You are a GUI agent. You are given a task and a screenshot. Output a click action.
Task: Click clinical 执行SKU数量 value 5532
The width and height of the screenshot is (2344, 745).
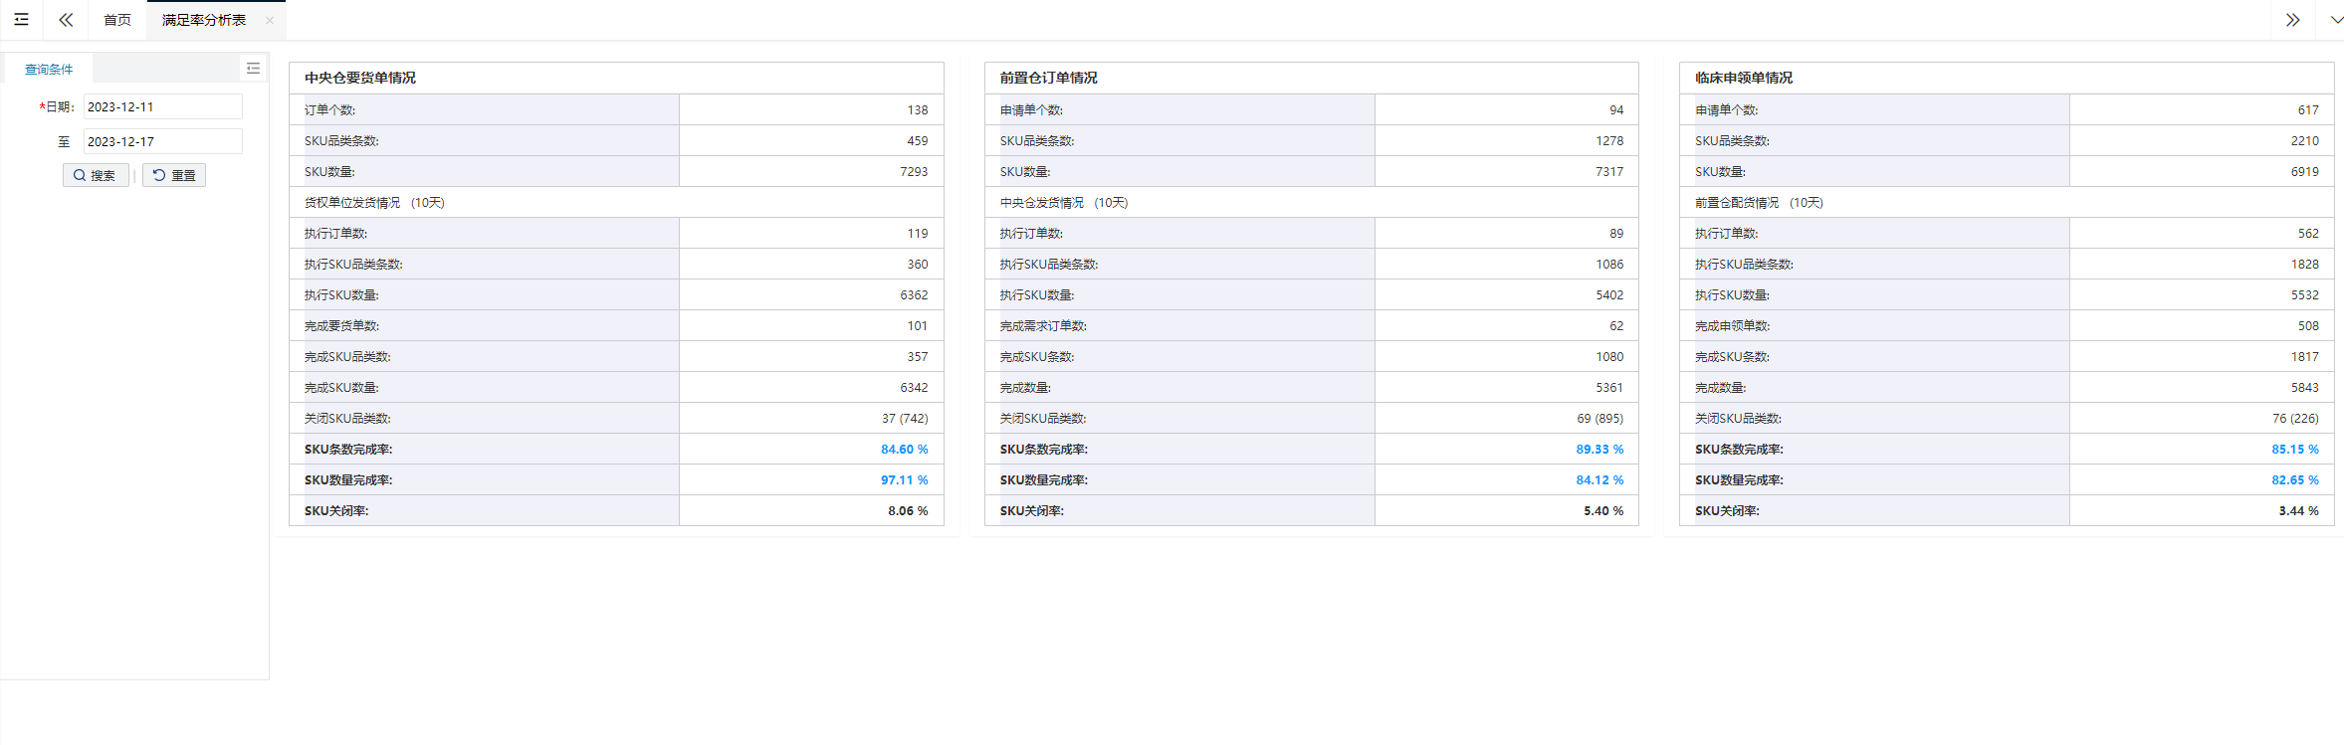(x=2305, y=294)
